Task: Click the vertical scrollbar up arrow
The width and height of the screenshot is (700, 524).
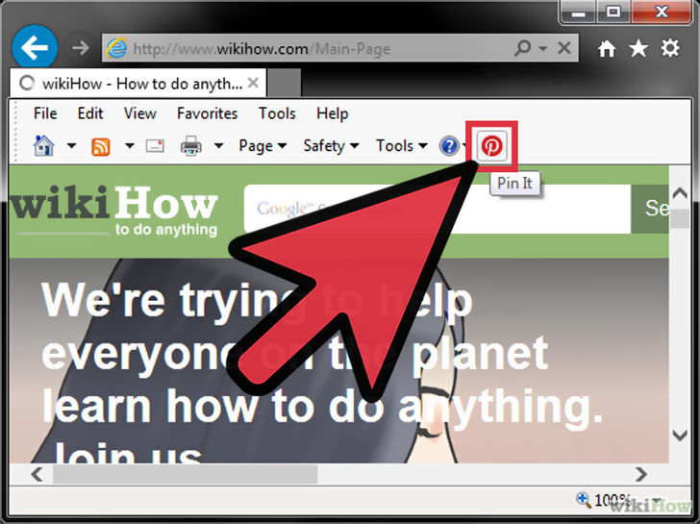Action: tap(680, 193)
